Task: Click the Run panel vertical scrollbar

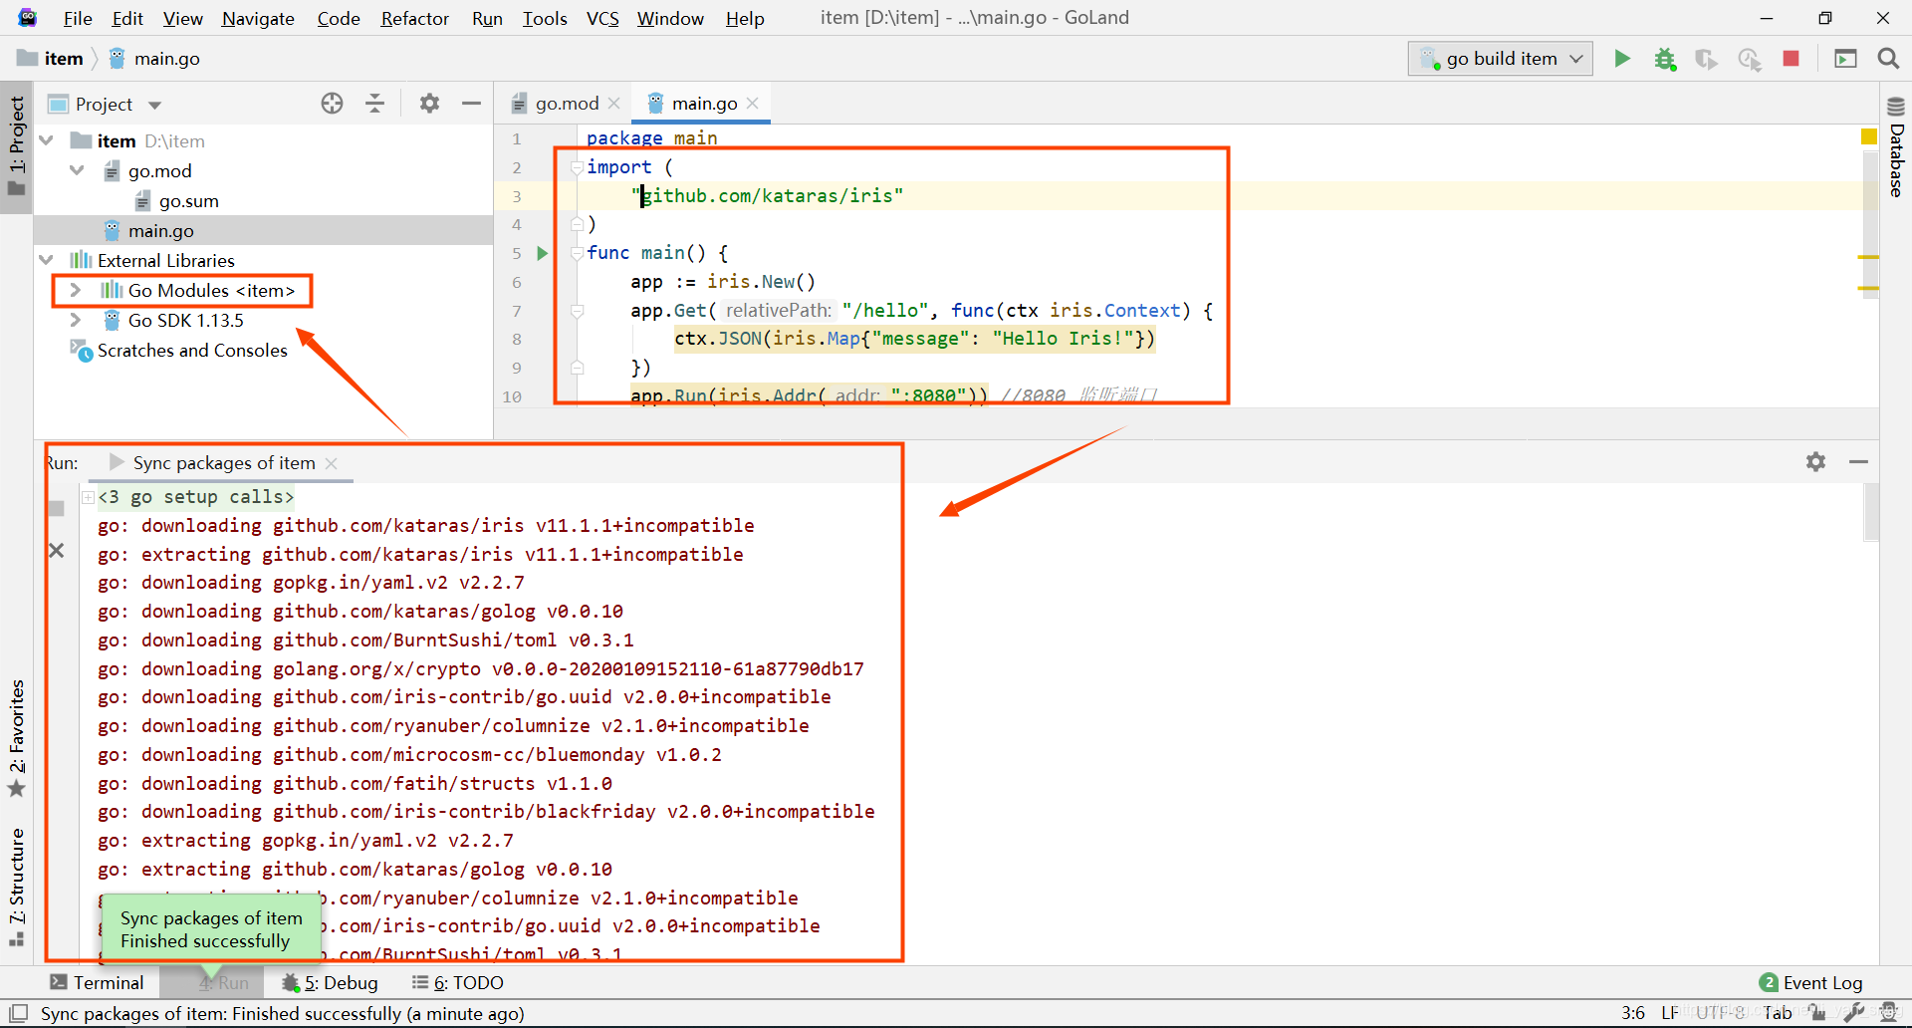Action: (1871, 512)
